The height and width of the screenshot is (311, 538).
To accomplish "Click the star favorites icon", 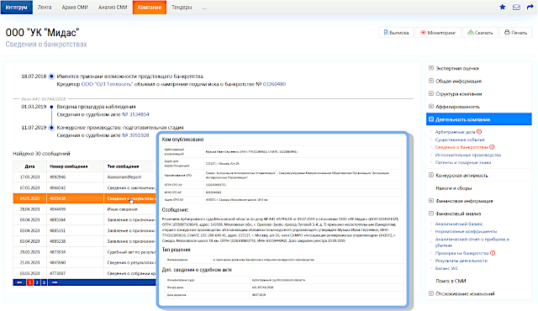I will [x=503, y=7].
